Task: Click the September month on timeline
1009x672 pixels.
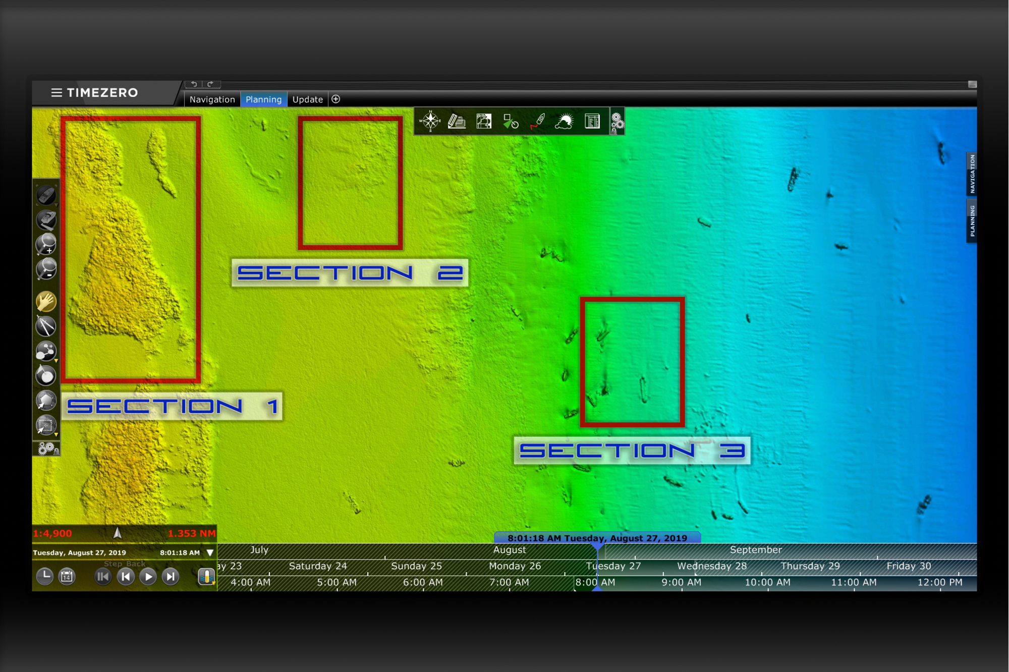Action: click(x=756, y=550)
